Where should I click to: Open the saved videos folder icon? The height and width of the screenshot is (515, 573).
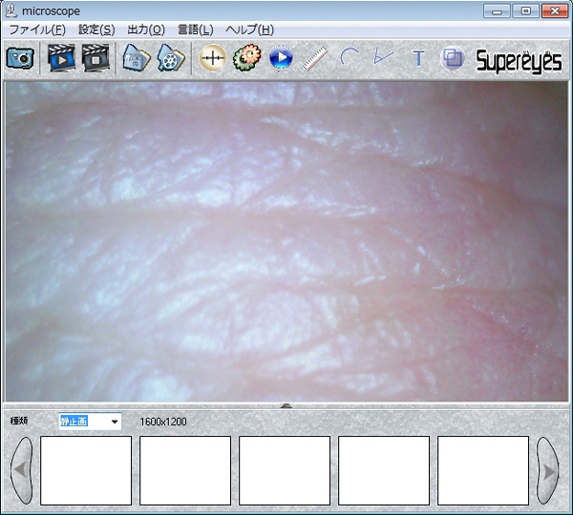pyautogui.click(x=172, y=59)
